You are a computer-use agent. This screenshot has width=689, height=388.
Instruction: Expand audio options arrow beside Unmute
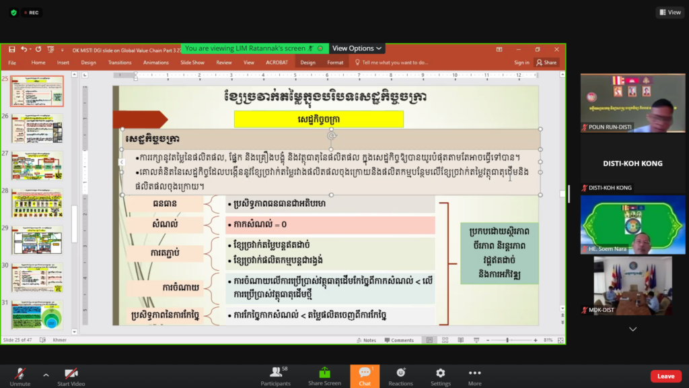46,375
